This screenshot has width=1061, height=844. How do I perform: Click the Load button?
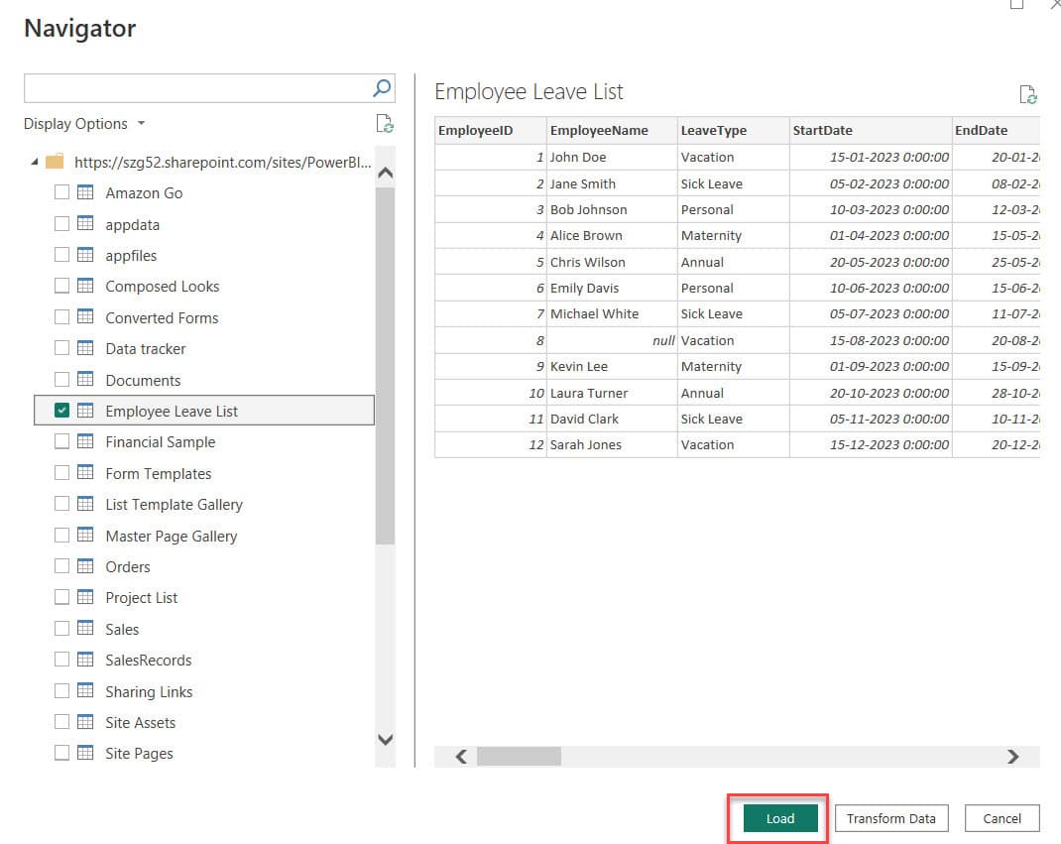pos(780,818)
